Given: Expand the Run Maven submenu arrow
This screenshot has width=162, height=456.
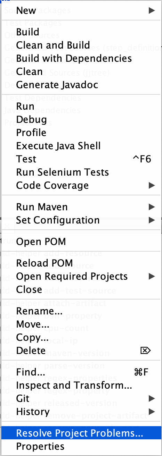Looking at the screenshot, I should pyautogui.click(x=152, y=207).
